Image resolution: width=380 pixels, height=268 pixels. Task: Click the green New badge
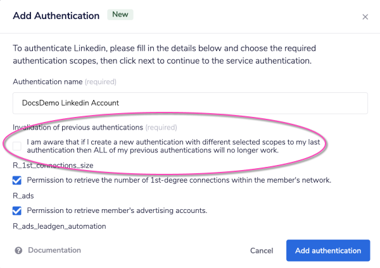coord(119,15)
